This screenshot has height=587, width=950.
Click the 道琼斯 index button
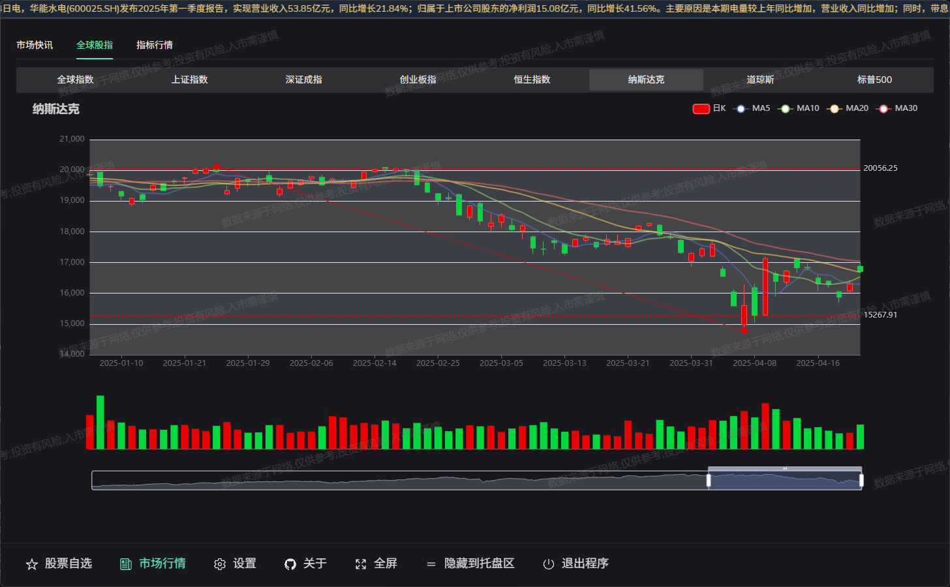tap(760, 80)
